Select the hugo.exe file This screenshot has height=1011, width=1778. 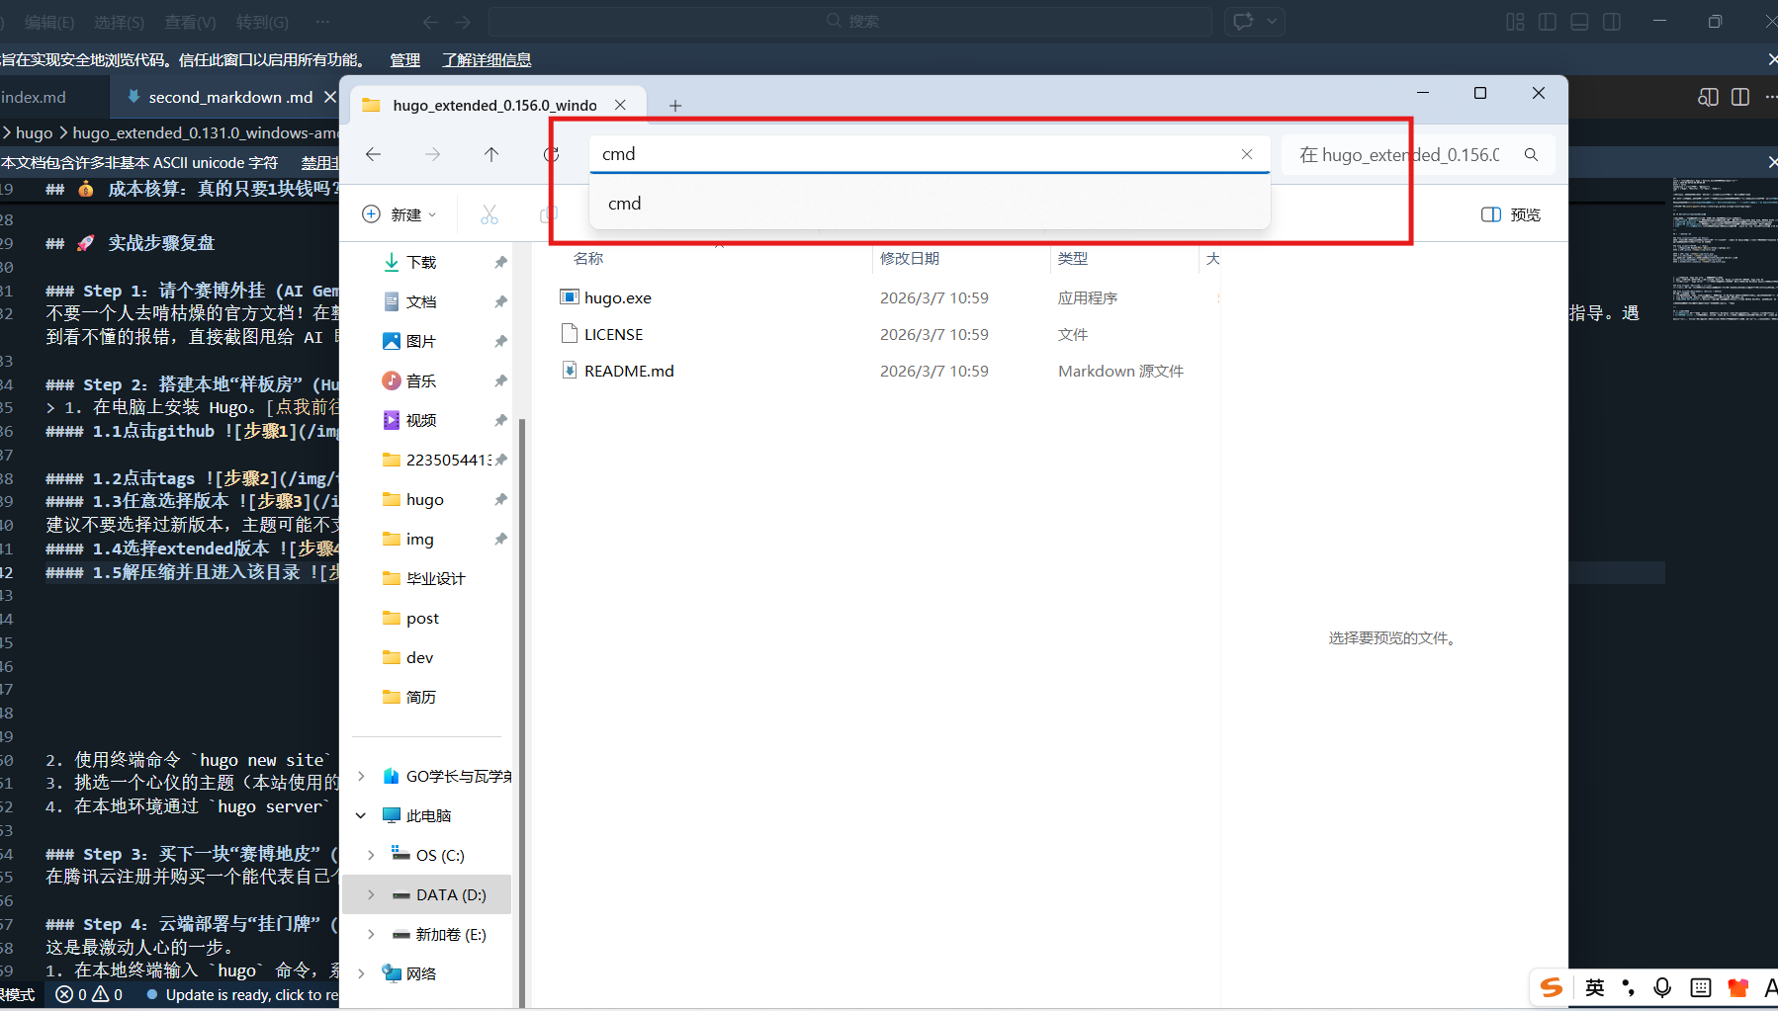click(617, 297)
